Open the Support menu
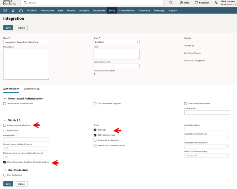The image size is (237, 189). (x=173, y=10)
